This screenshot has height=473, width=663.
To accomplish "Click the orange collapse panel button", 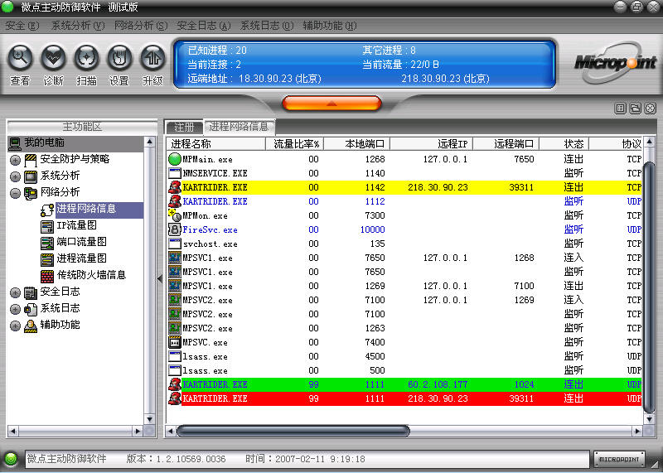I will (x=331, y=104).
